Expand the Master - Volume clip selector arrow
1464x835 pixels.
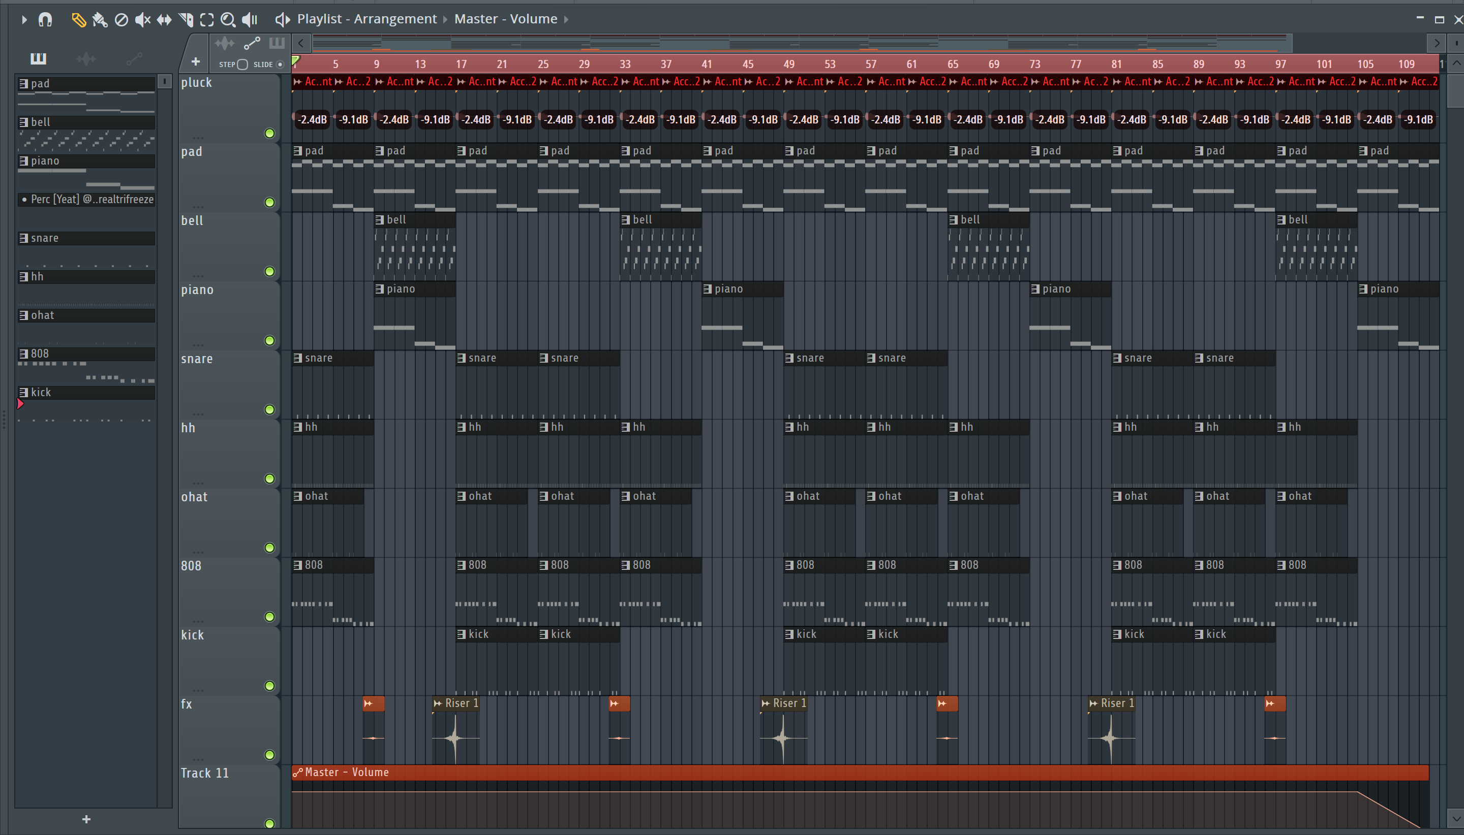click(x=566, y=19)
